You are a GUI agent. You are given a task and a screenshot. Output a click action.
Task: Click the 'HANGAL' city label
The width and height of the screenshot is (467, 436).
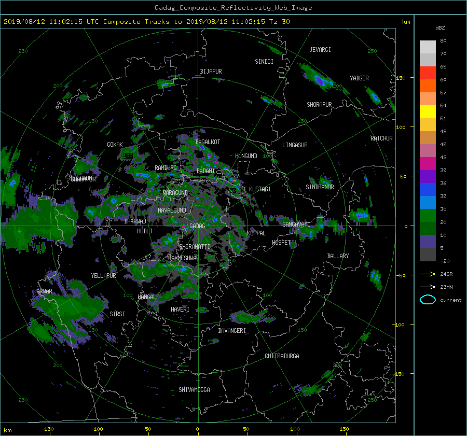pos(147,297)
